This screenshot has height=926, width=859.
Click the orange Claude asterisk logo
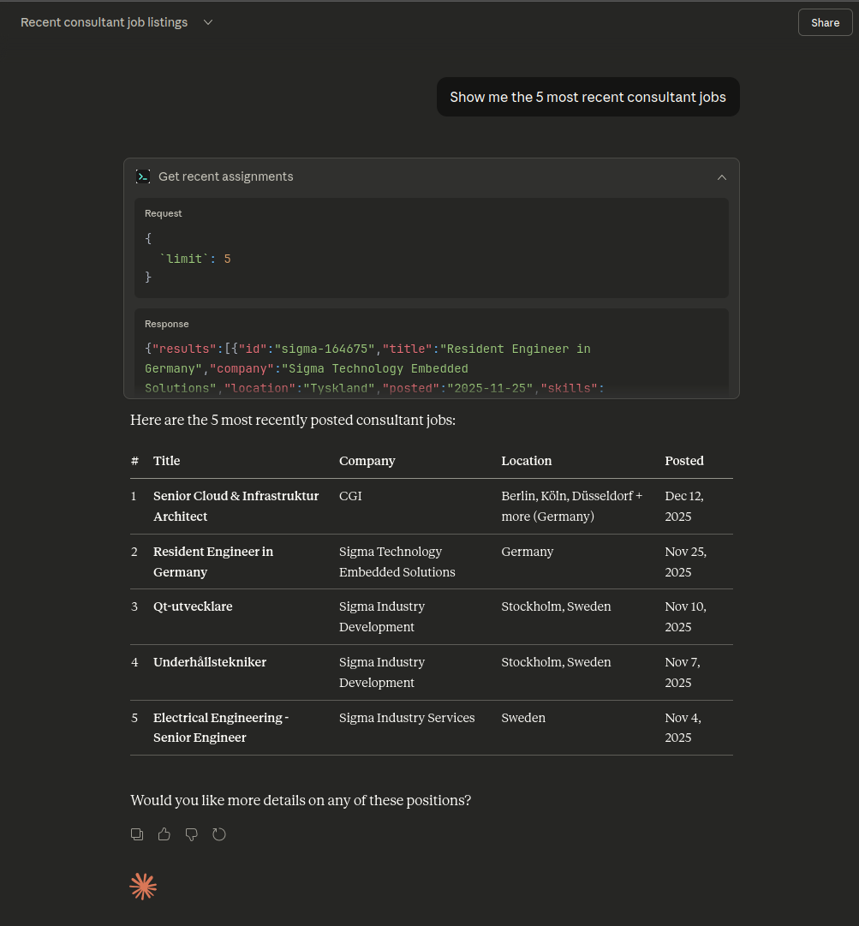point(143,887)
